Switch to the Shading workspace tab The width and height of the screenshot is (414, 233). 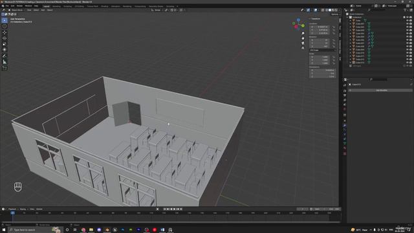(x=105, y=6)
